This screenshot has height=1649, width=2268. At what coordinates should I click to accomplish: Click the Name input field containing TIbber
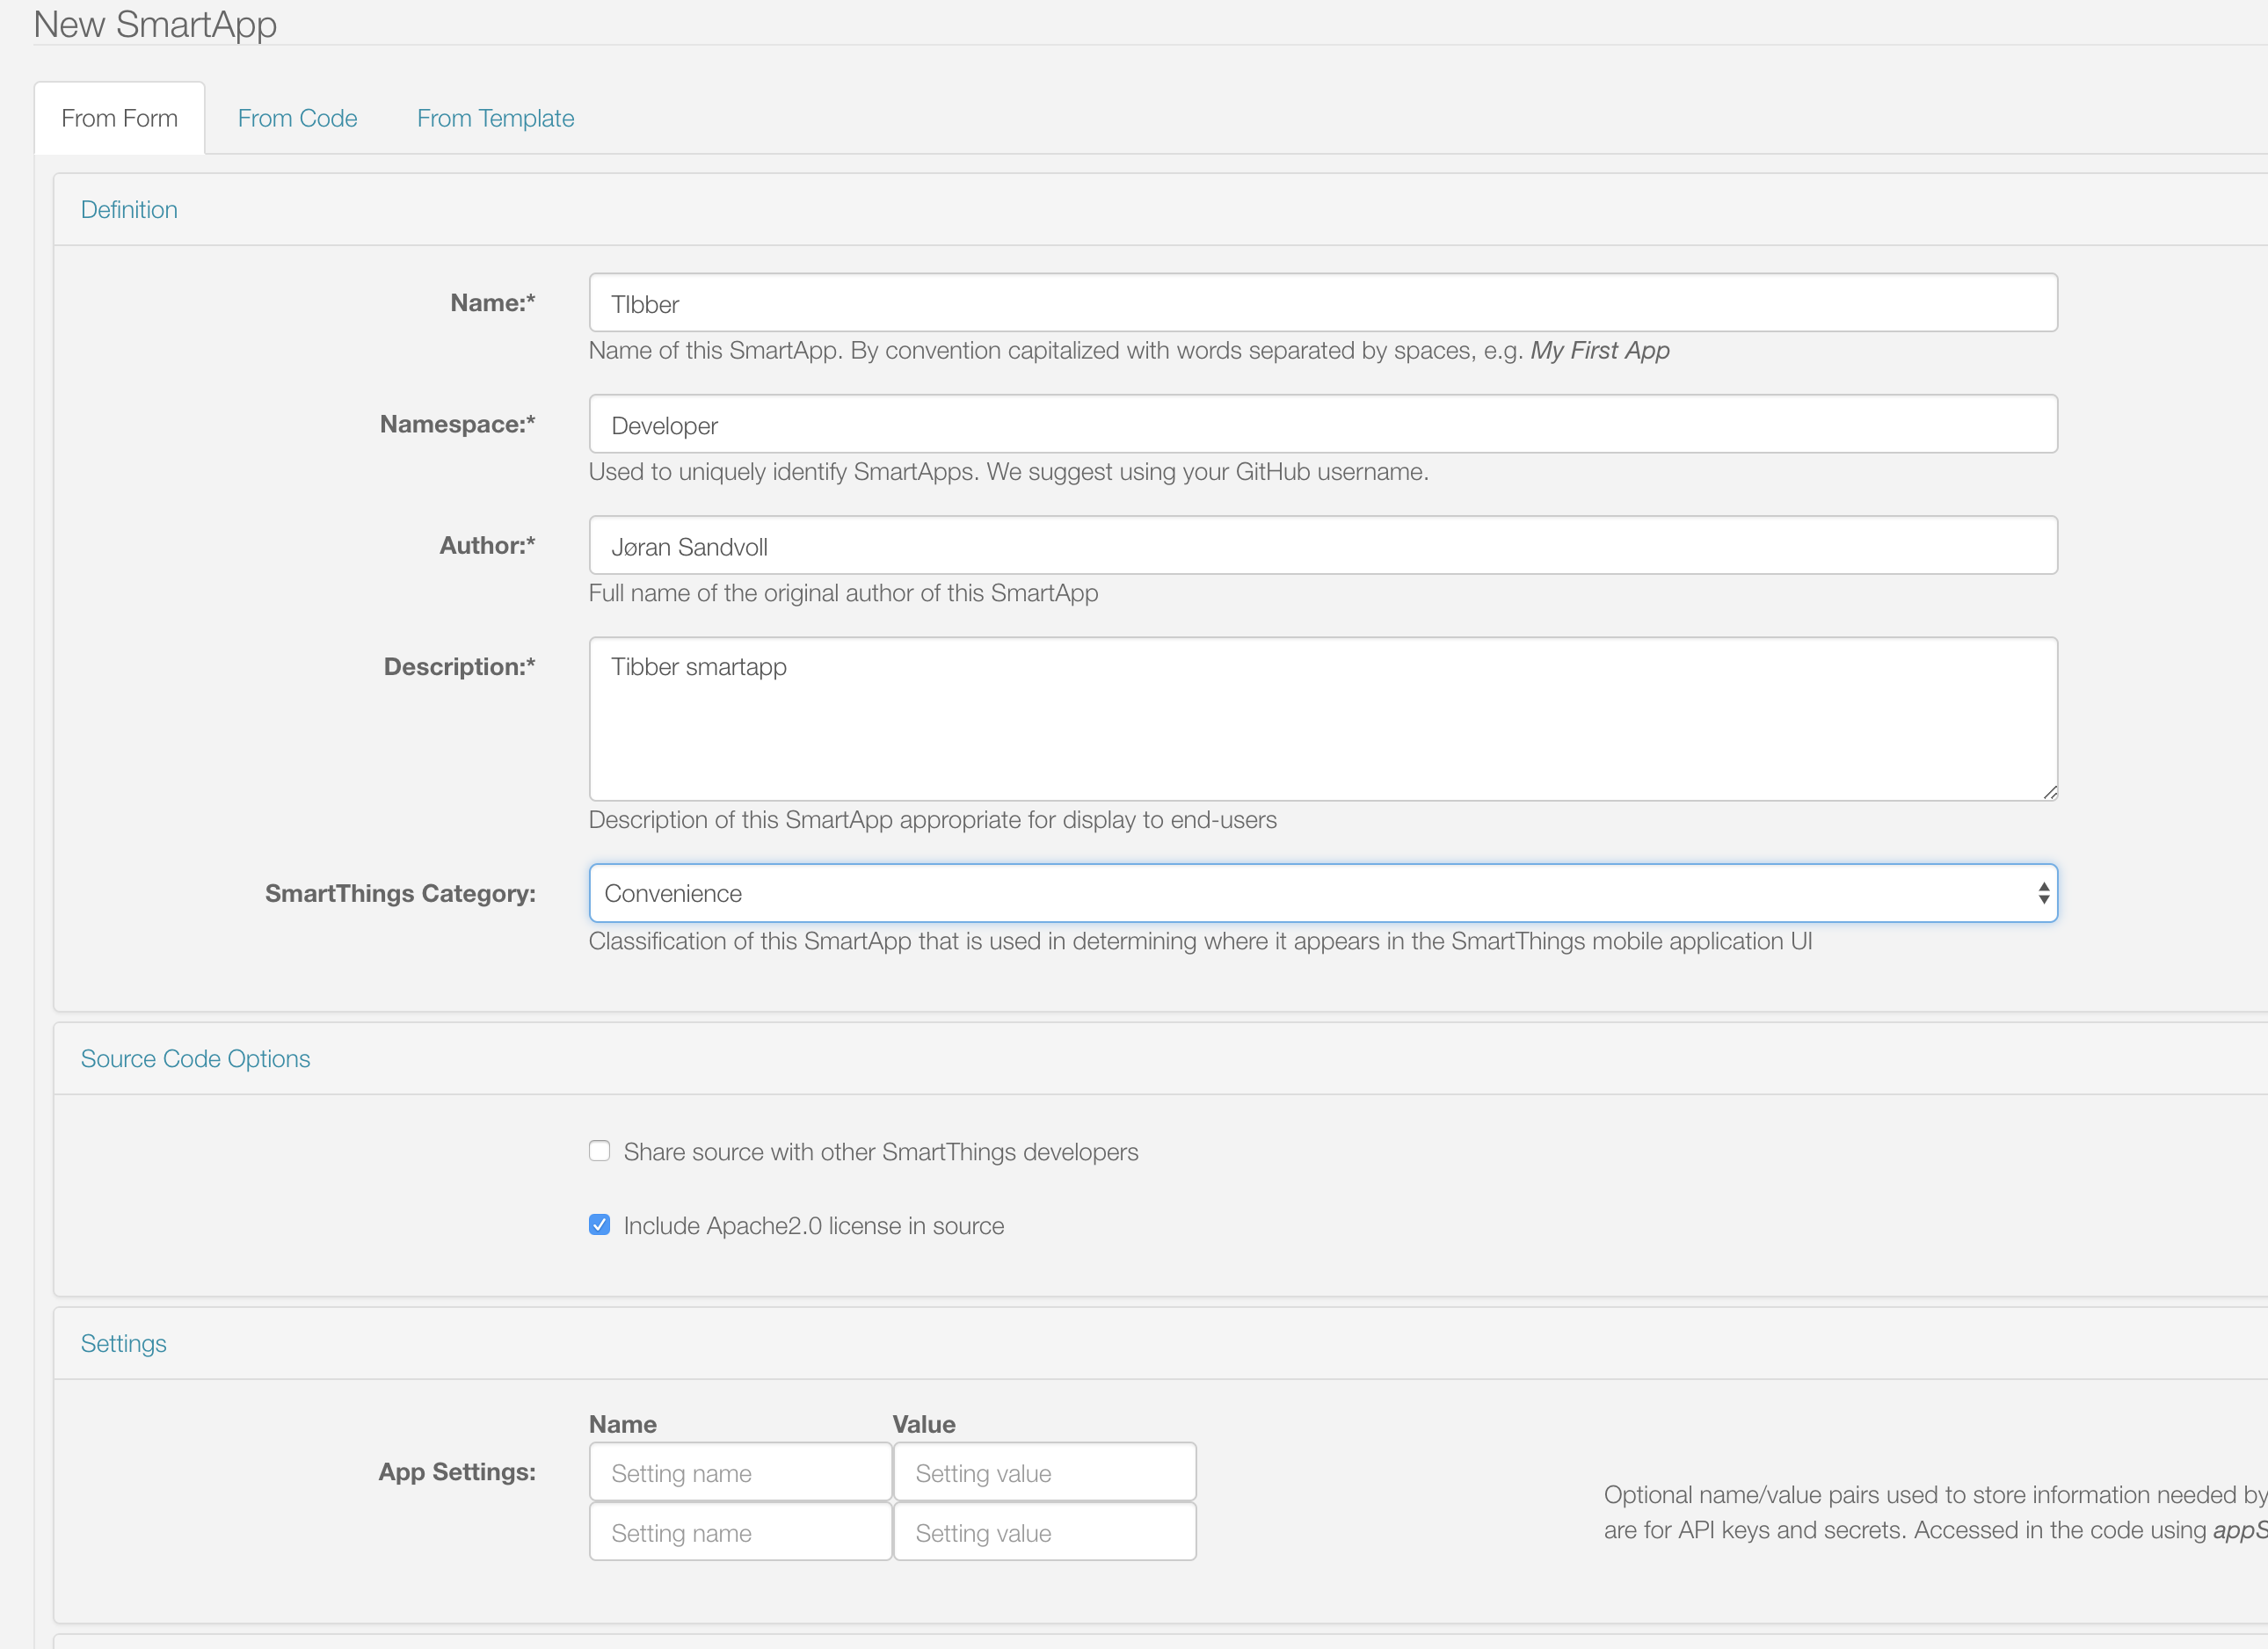[x=1322, y=303]
